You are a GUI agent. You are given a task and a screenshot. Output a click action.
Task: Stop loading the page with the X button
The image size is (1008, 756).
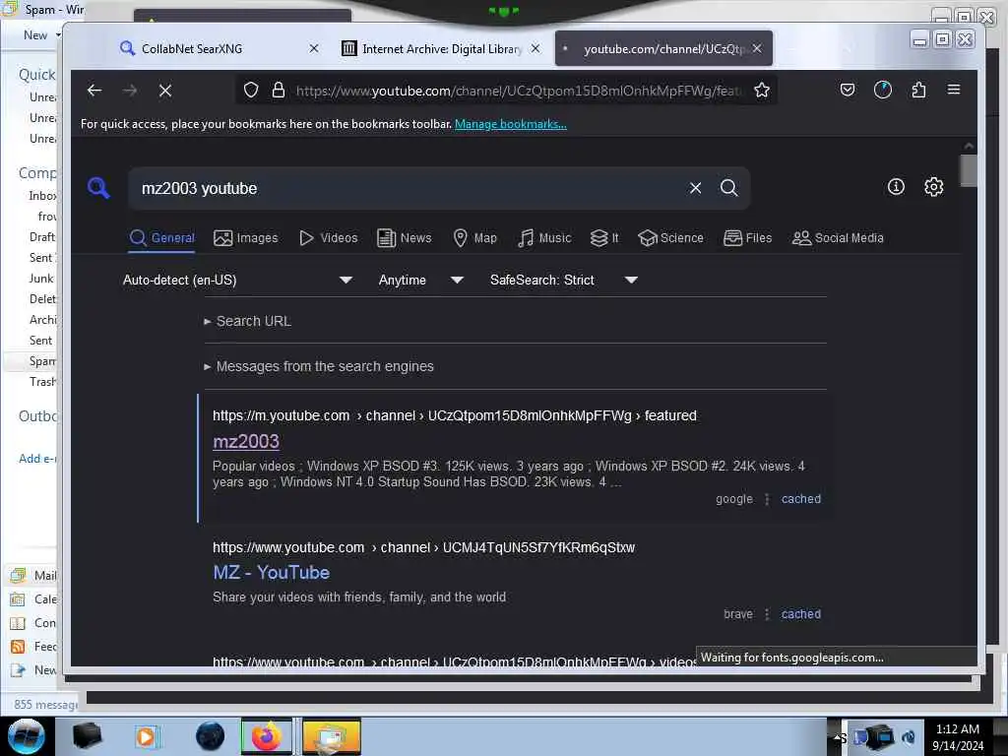[165, 91]
